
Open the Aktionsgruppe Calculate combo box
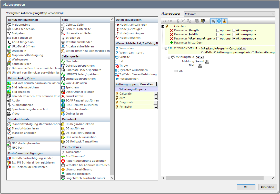(x=229, y=14)
